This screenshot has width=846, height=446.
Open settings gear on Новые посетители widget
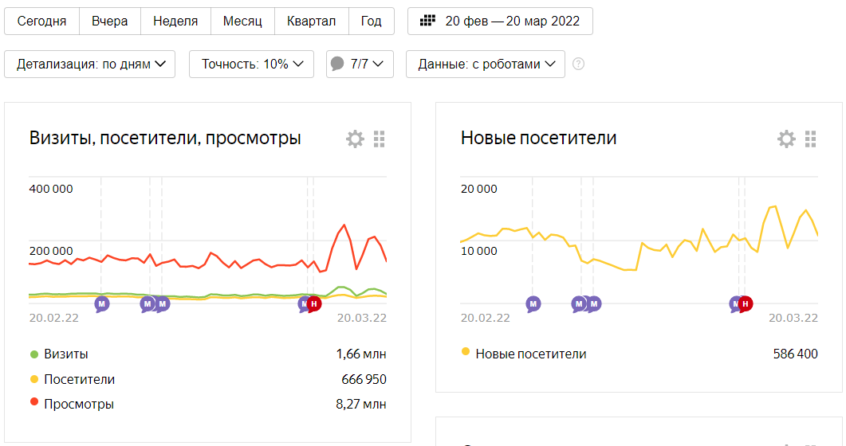point(786,139)
